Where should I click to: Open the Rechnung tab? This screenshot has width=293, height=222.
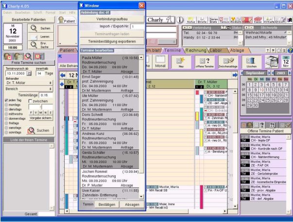(196, 50)
